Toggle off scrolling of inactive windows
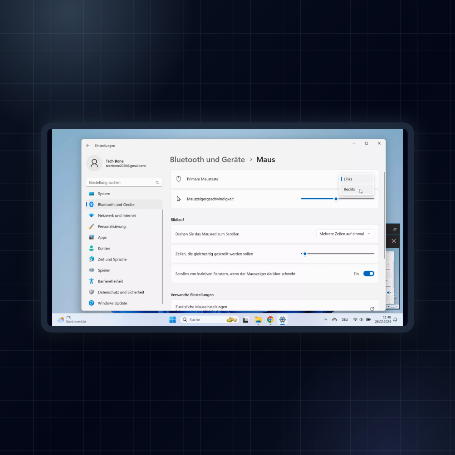Screen dimensions: 455x455 click(369, 274)
